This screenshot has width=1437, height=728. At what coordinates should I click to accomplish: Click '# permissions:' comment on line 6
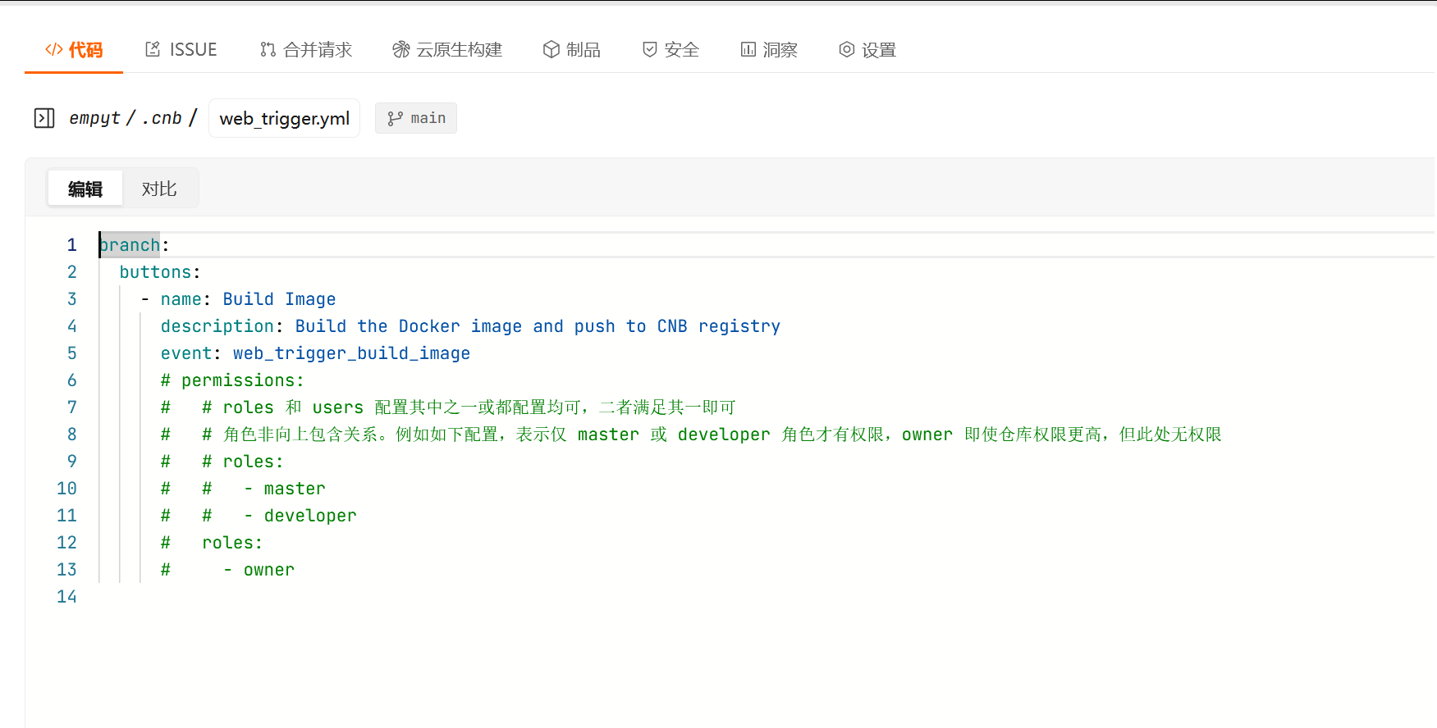pyautogui.click(x=232, y=380)
